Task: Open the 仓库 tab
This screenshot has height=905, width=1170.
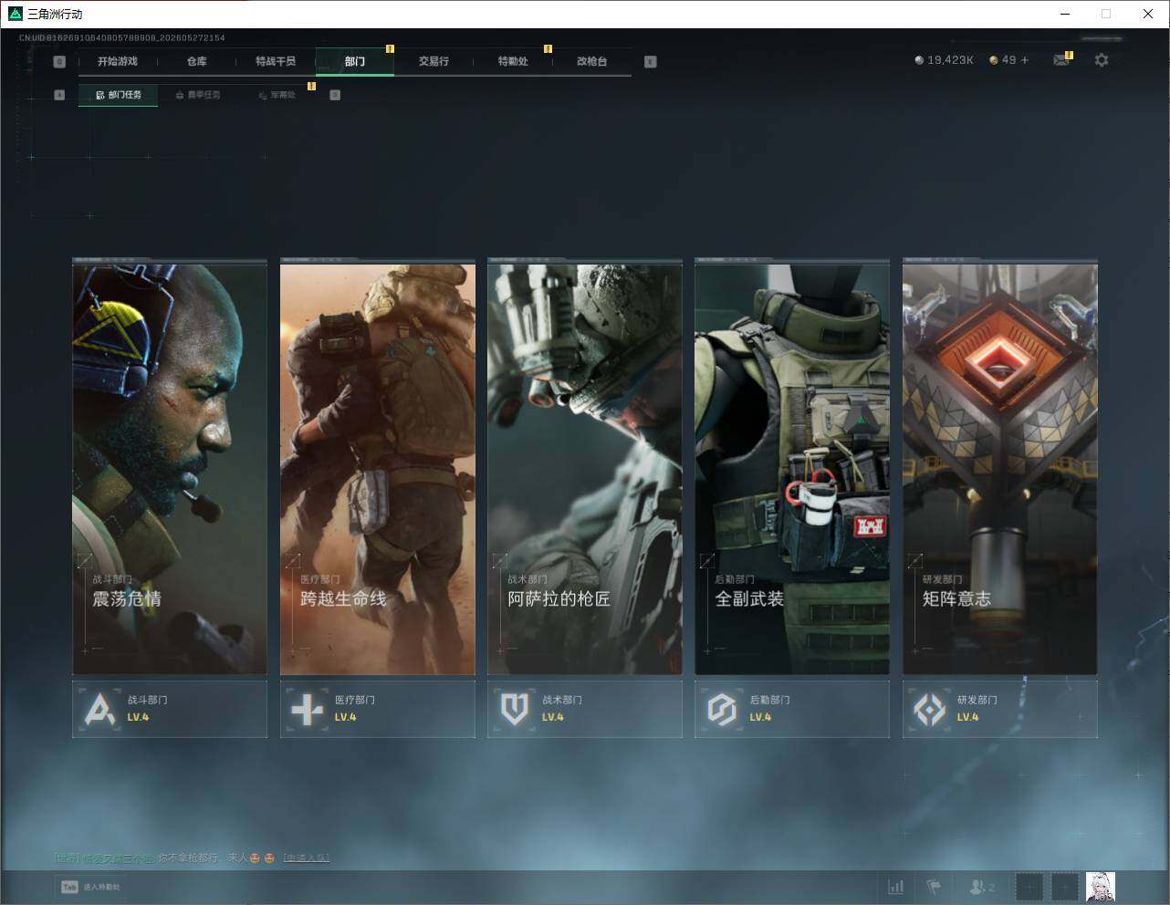Action: pyautogui.click(x=196, y=61)
